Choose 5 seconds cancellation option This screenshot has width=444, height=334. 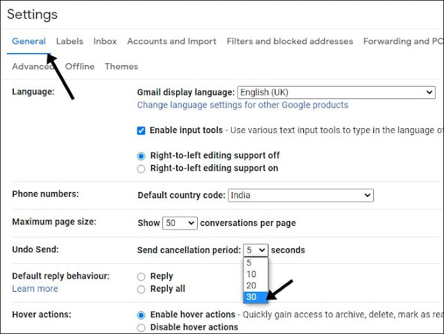click(255, 263)
